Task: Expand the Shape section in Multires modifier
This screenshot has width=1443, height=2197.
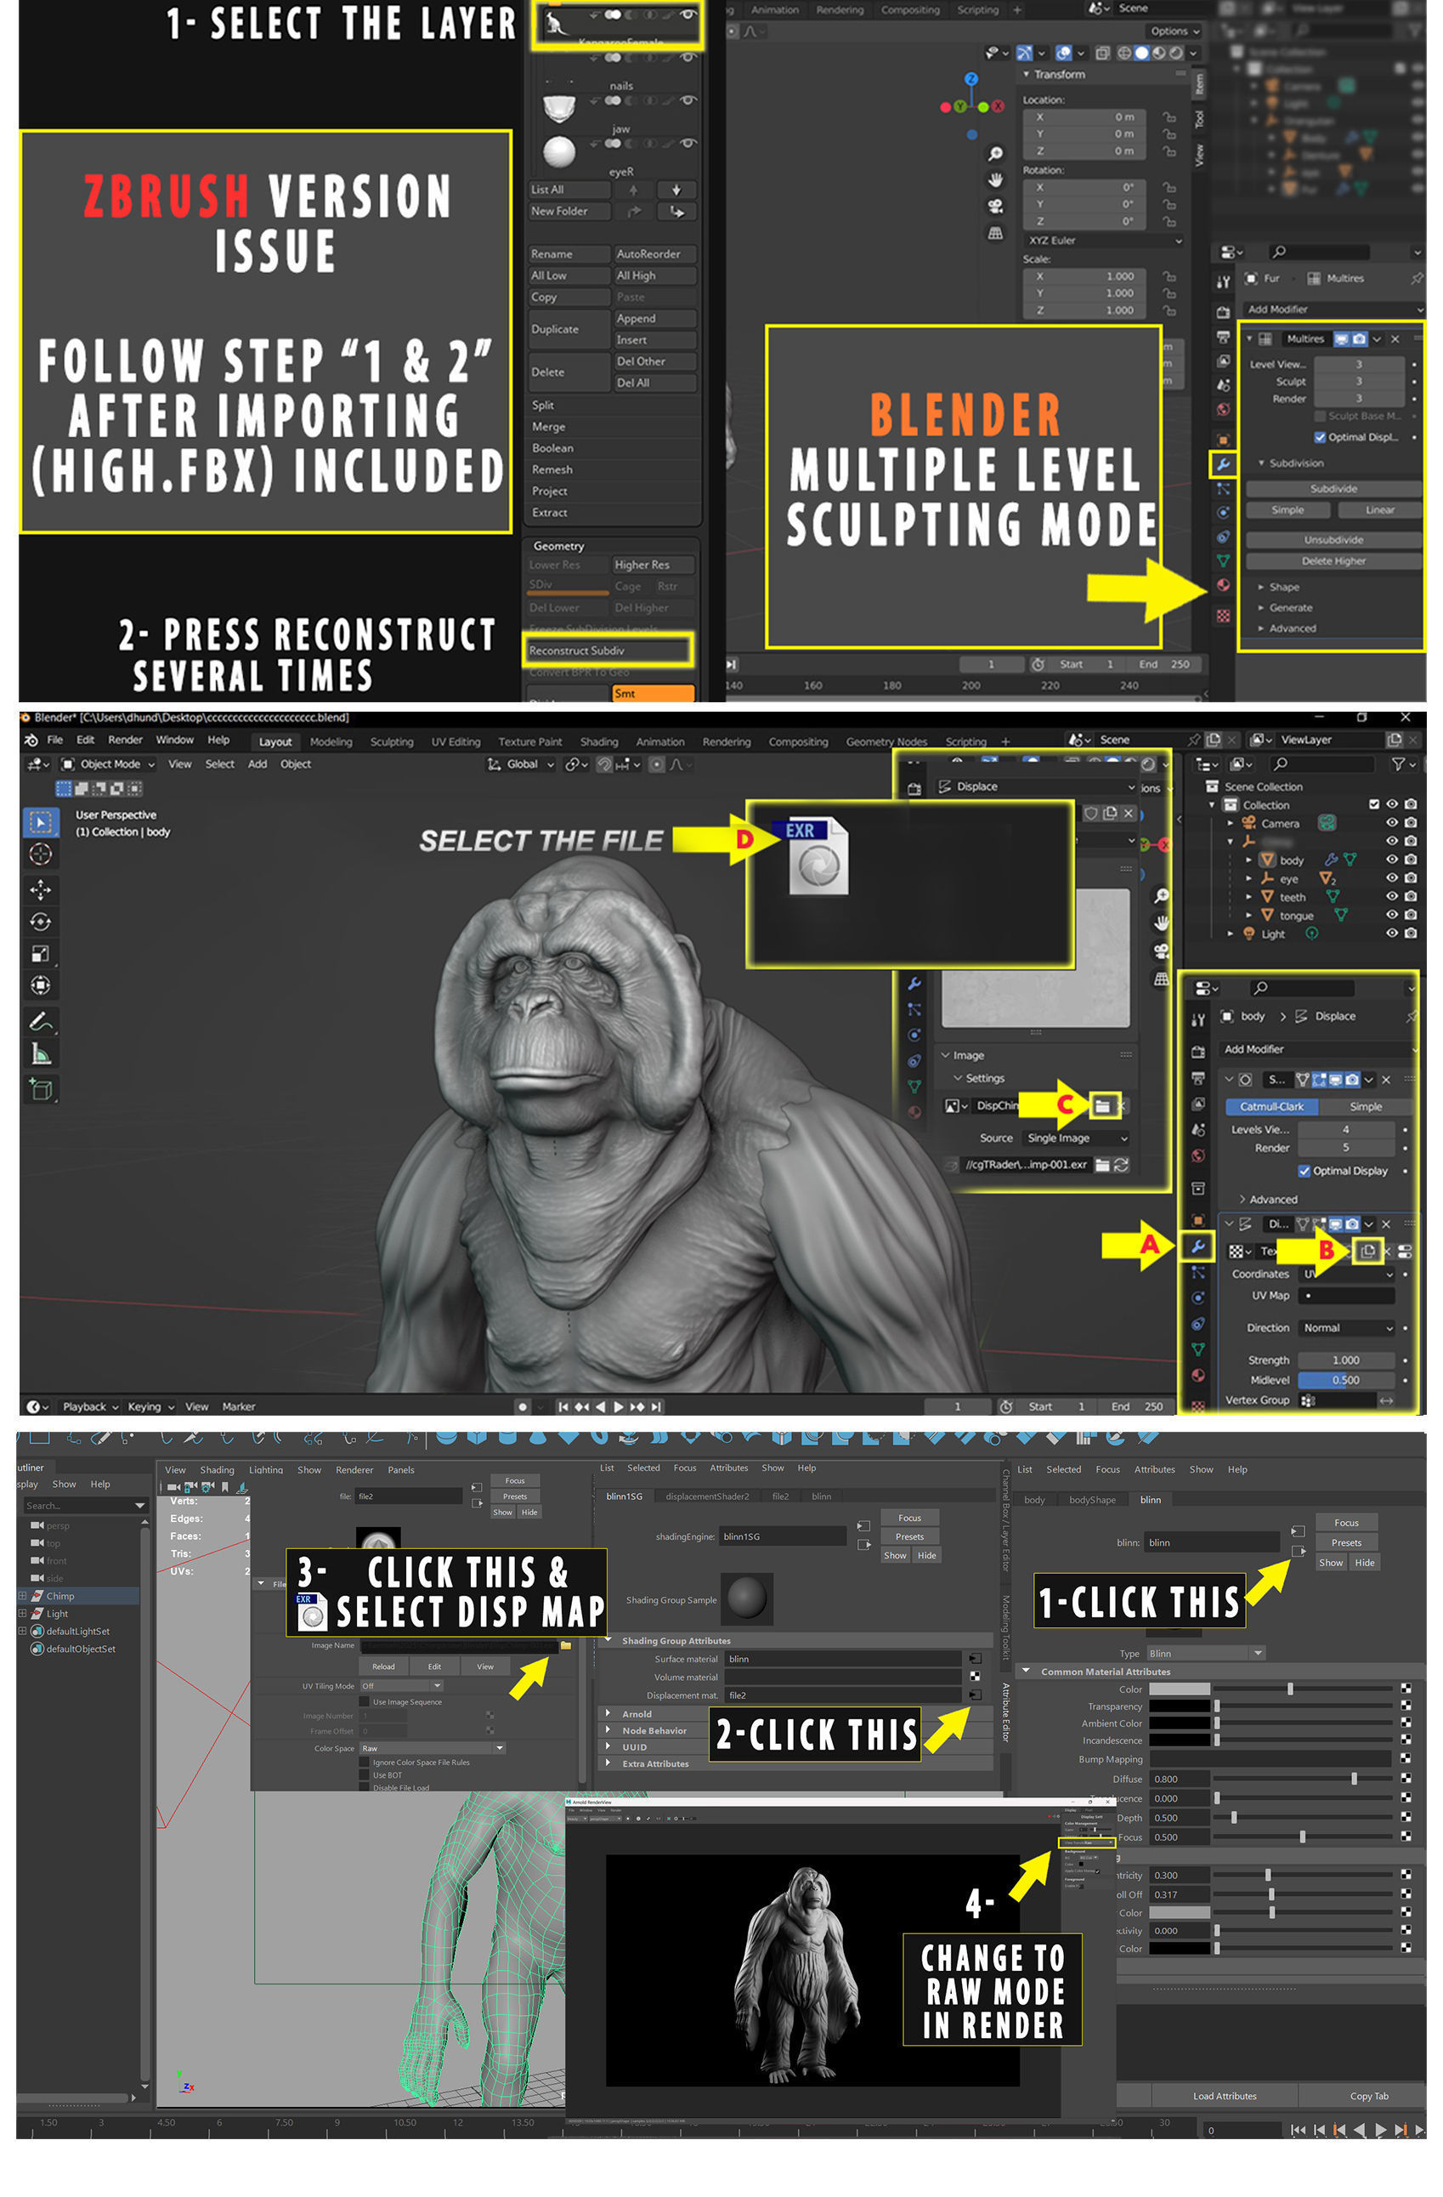Action: 1279,588
